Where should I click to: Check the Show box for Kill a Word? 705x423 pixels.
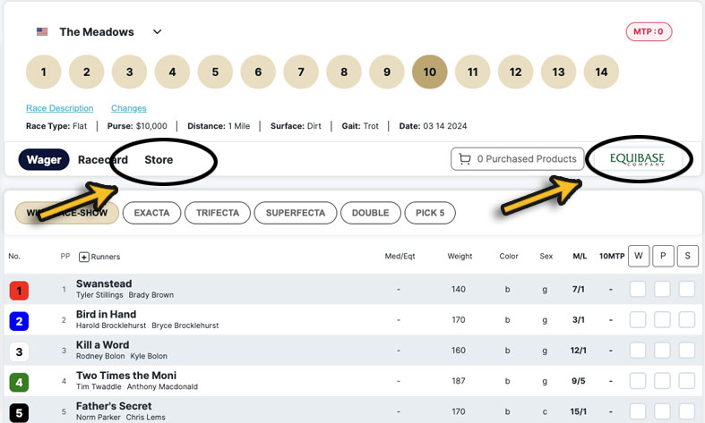click(x=687, y=351)
